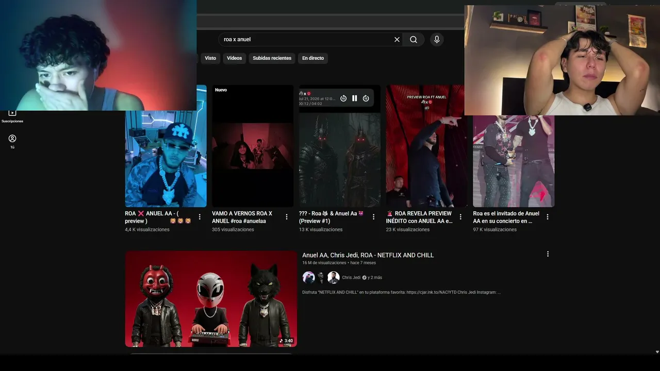The height and width of the screenshot is (371, 660).
Task: Click the '4,4 K visualizaciones' count
Action: (147, 230)
